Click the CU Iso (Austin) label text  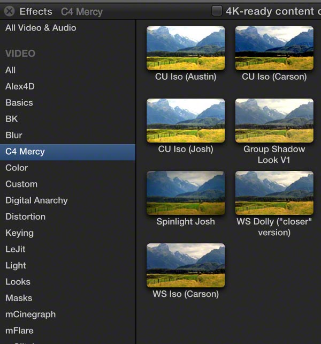186,77
